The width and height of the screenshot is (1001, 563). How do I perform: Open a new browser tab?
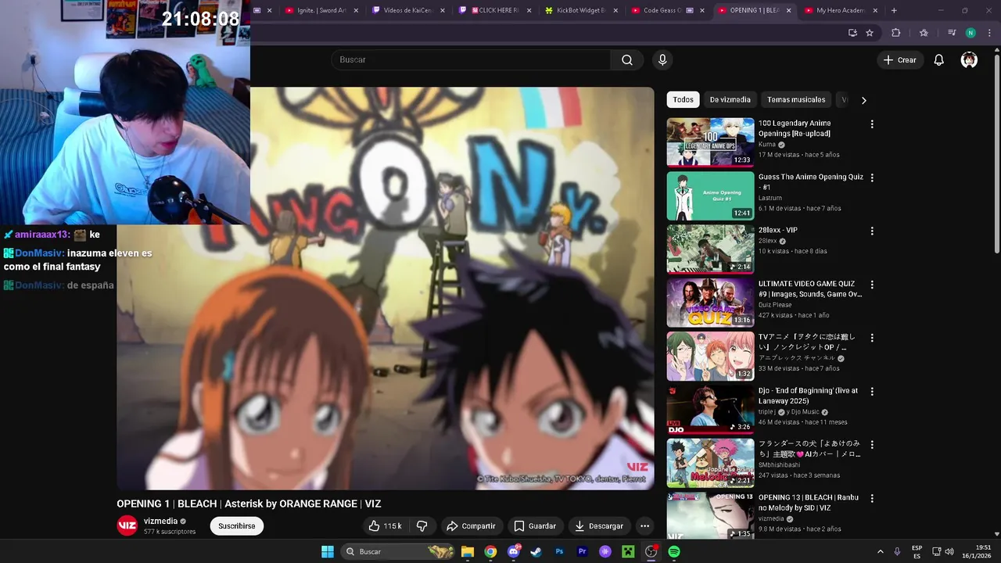pyautogui.click(x=894, y=11)
